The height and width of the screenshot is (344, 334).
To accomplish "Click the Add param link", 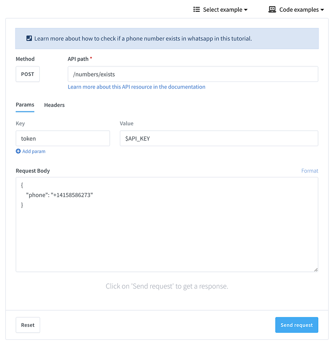I will [x=34, y=151].
